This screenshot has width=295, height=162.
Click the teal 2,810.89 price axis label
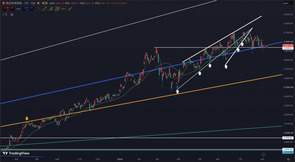[288, 152]
